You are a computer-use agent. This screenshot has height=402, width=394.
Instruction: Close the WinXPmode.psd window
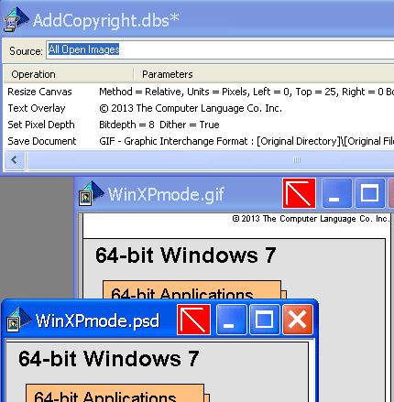point(298,320)
